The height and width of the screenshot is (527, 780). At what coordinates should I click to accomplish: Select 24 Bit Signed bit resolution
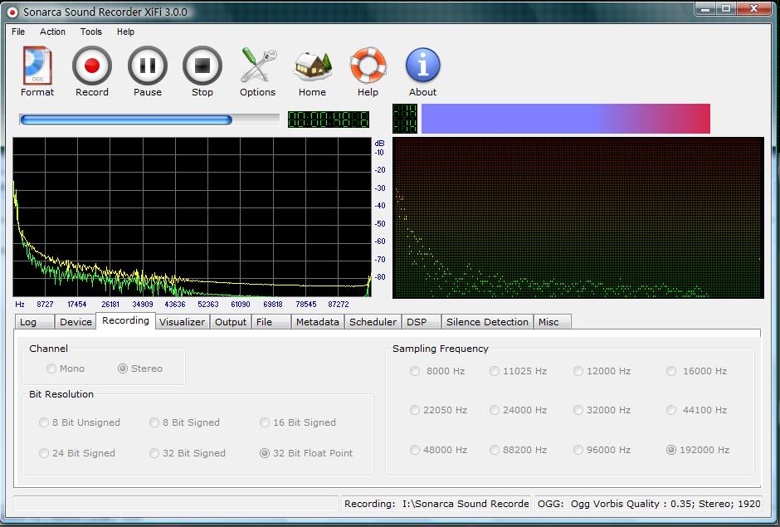pyautogui.click(x=75, y=453)
